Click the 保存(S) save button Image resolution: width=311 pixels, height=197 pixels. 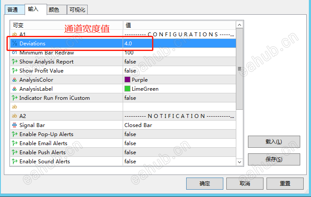(x=274, y=159)
